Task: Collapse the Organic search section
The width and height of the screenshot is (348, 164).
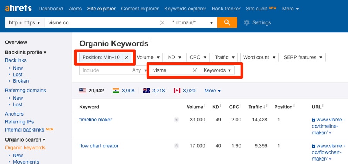Action: [25, 140]
